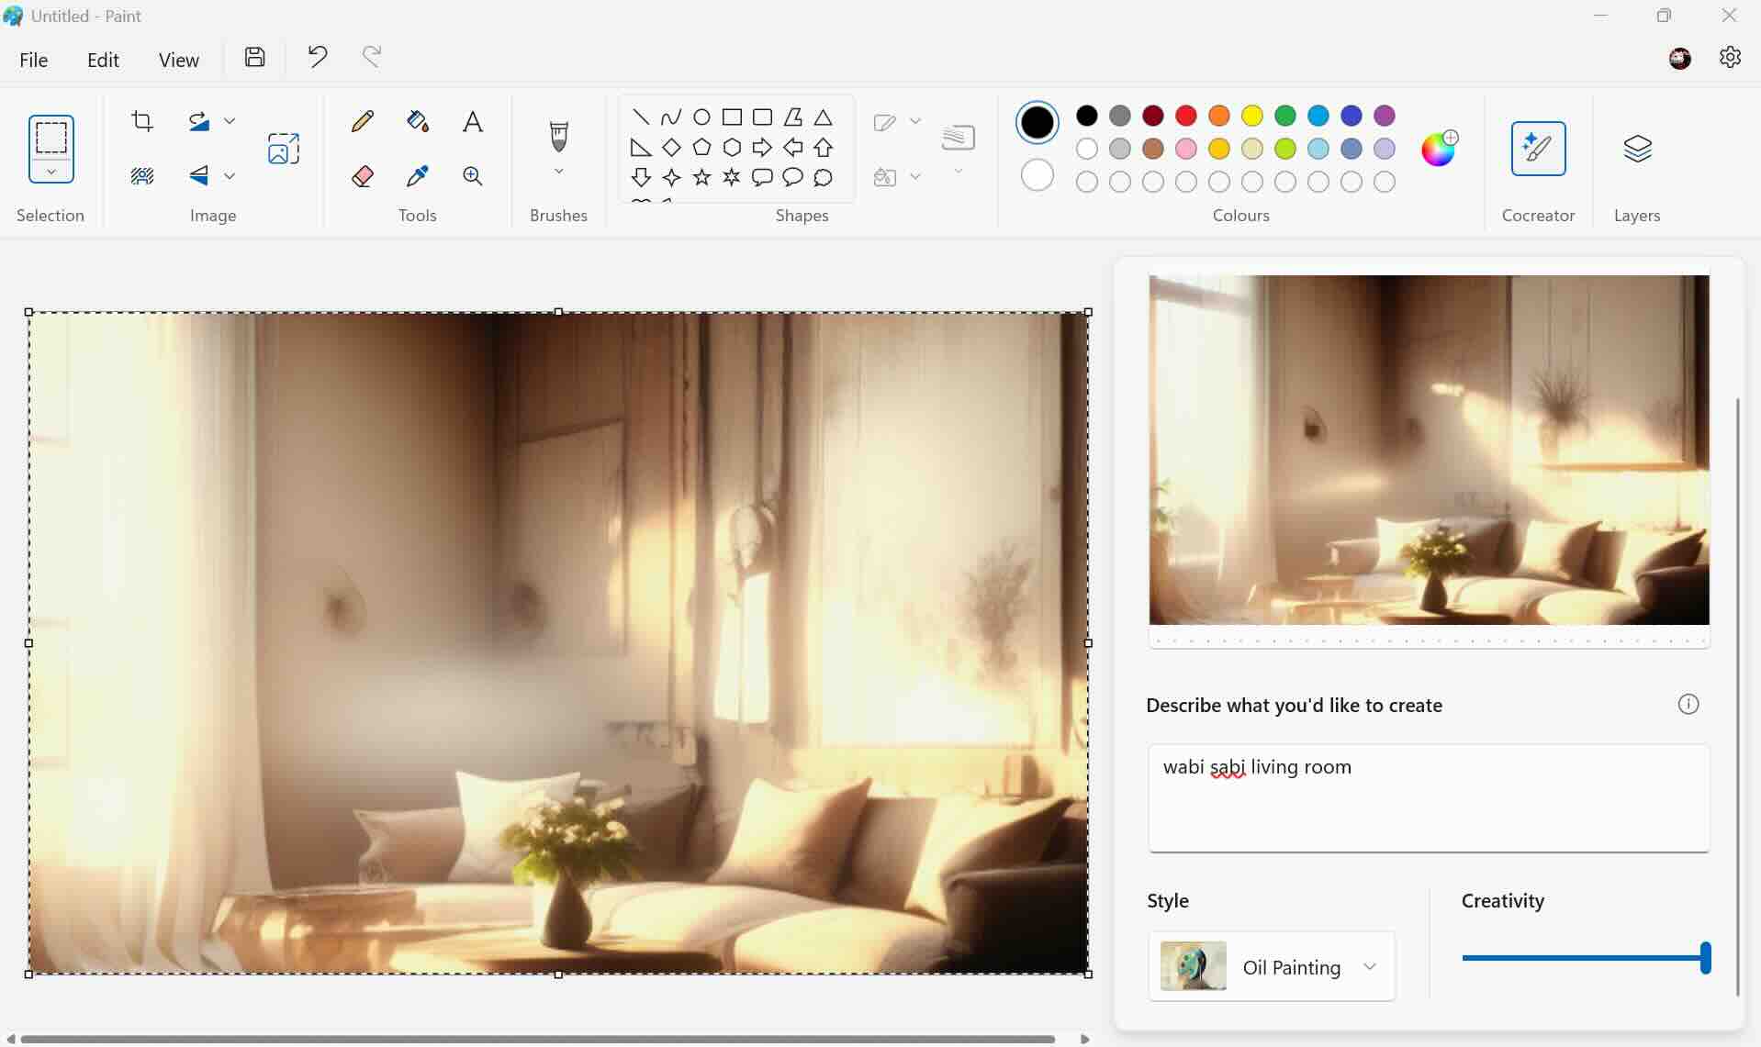Expand the Rotate options chevron

click(230, 121)
